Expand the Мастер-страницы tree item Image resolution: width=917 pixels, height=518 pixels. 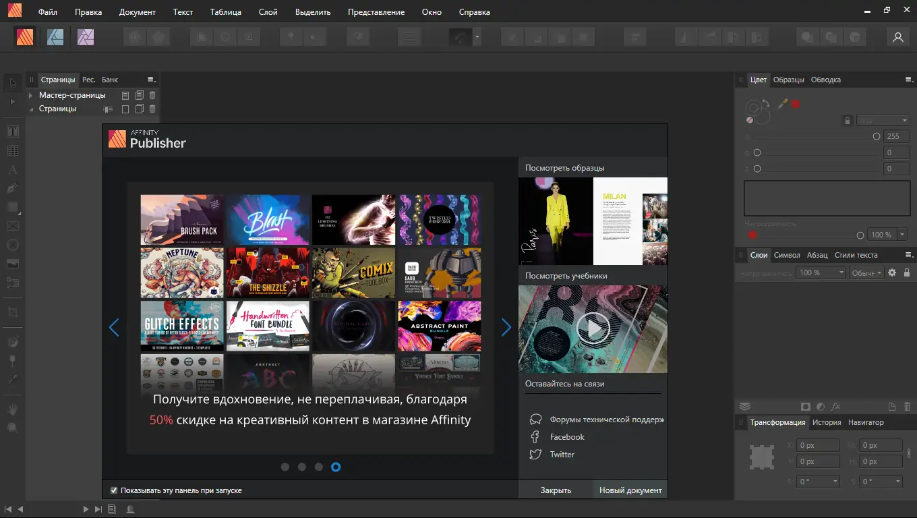coord(30,95)
